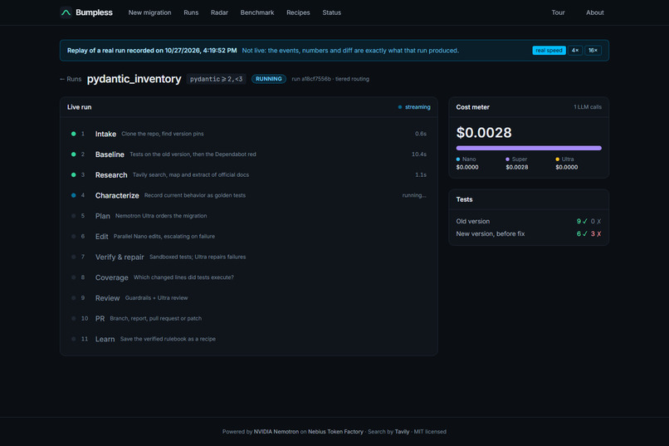Click the green status dot for Research
669x446 pixels.
73,175
